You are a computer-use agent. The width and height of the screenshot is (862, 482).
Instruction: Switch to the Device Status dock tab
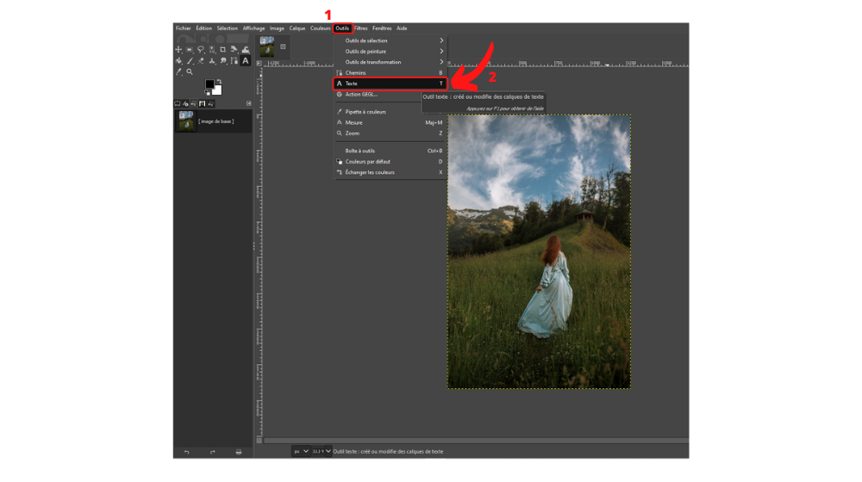pyautogui.click(x=185, y=103)
